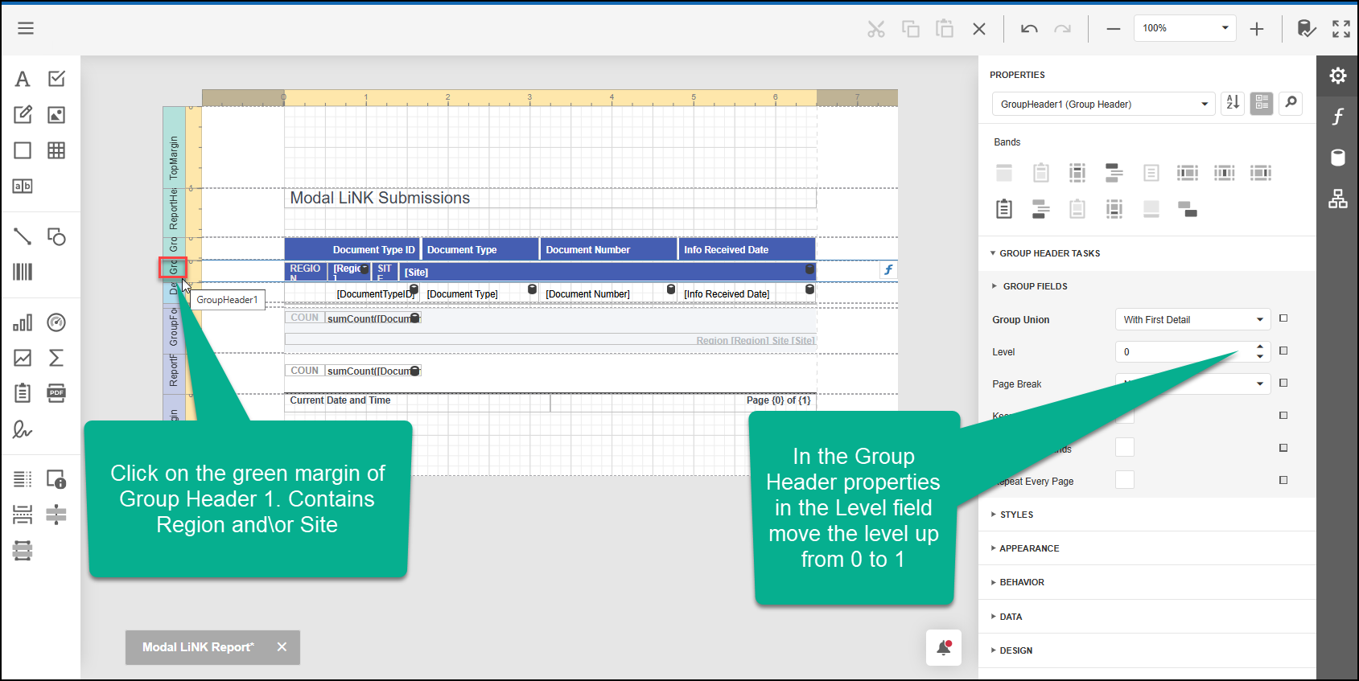Viewport: 1359px width, 681px height.
Task: Close the Modal LiNK Report tab
Action: (x=282, y=646)
